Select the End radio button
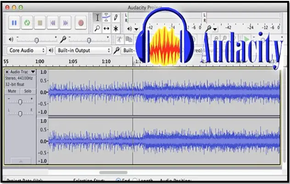The image size is (290, 184). click(x=119, y=180)
